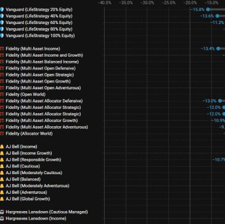Click the shield icon beside Vanguard LifeStrategy 20% Equity
The height and width of the screenshot is (224, 225).
[x=2, y=9]
